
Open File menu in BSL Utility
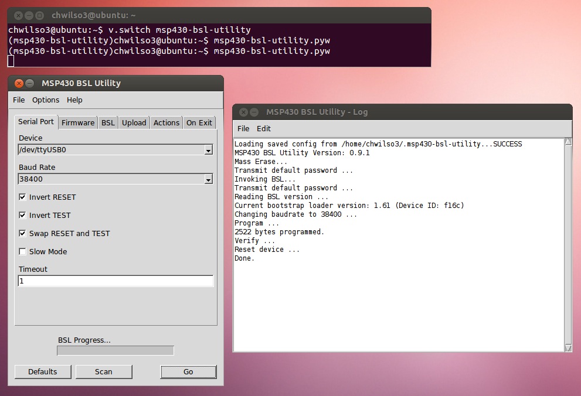19,100
